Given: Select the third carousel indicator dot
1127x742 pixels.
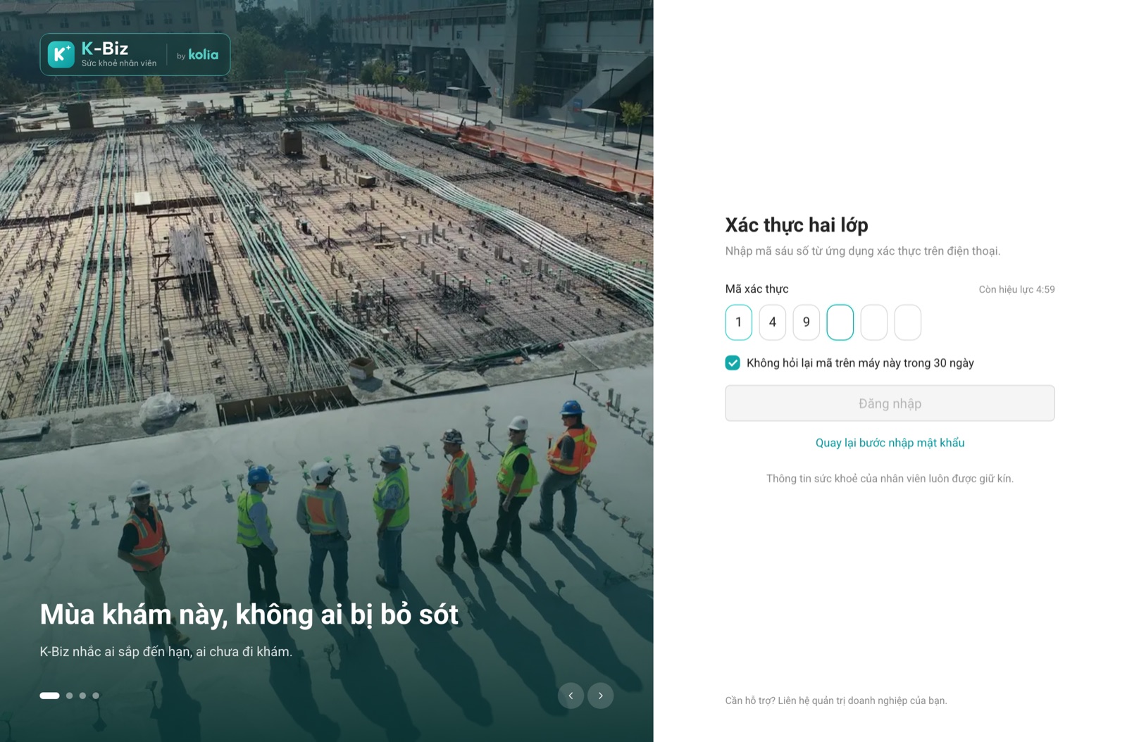Looking at the screenshot, I should coord(82,696).
